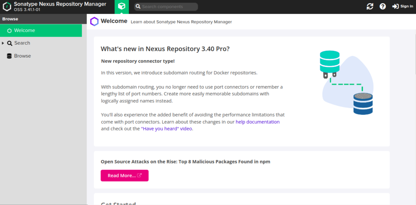The height and width of the screenshot is (205, 416).
Task: Click "Learn about Sonatype Nexus Repository Manager" subtitle
Action: tap(181, 22)
